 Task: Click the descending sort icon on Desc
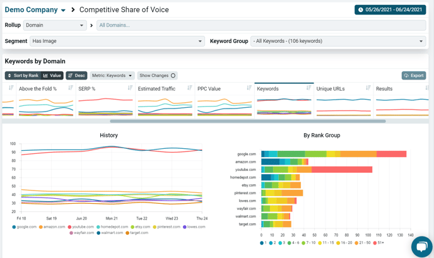[x=70, y=76]
